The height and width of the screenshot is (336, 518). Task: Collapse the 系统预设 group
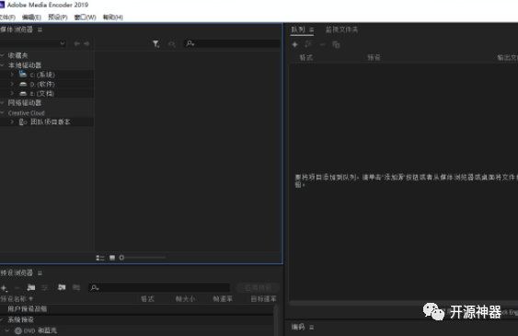(2, 319)
